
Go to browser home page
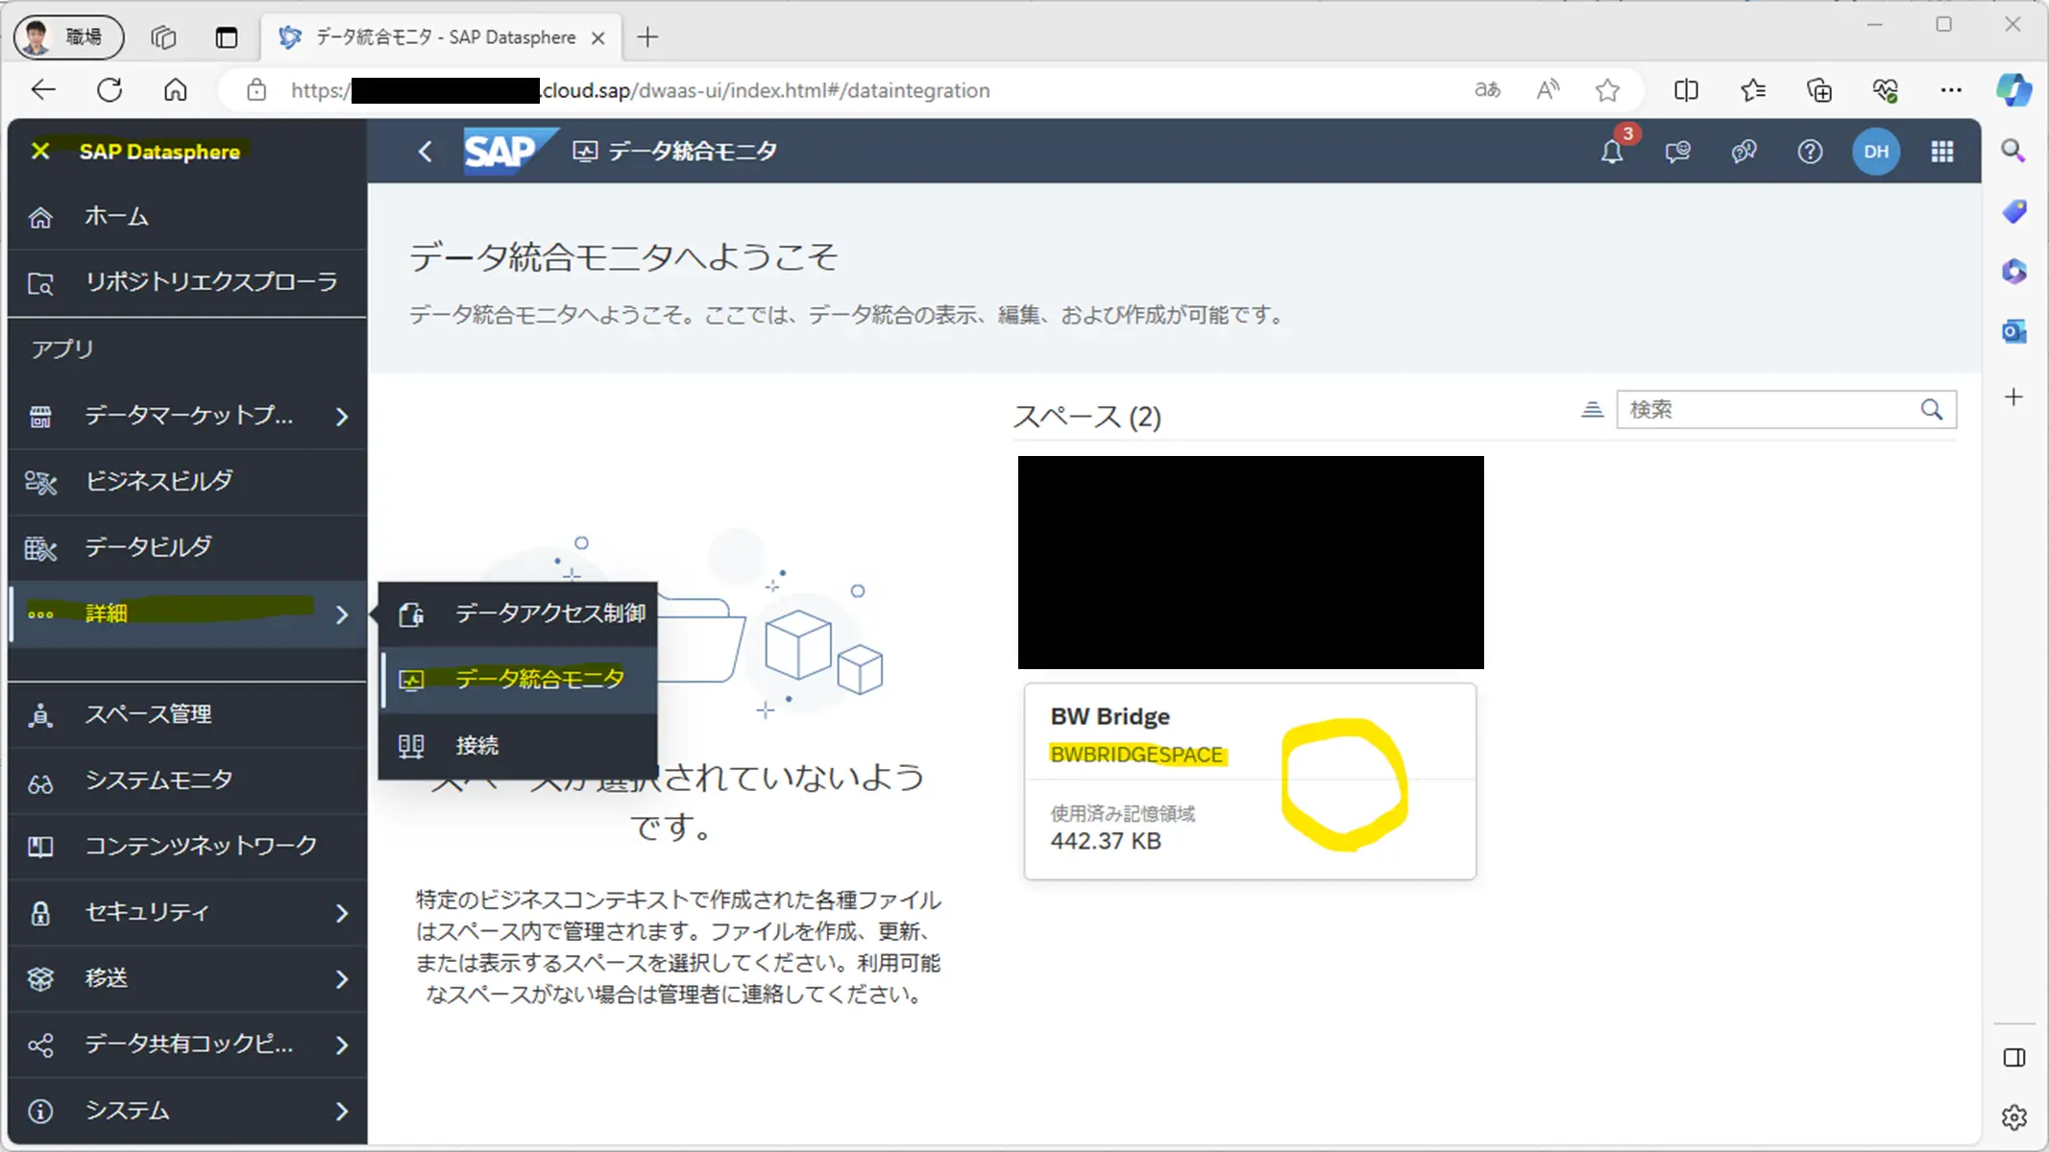tap(175, 90)
